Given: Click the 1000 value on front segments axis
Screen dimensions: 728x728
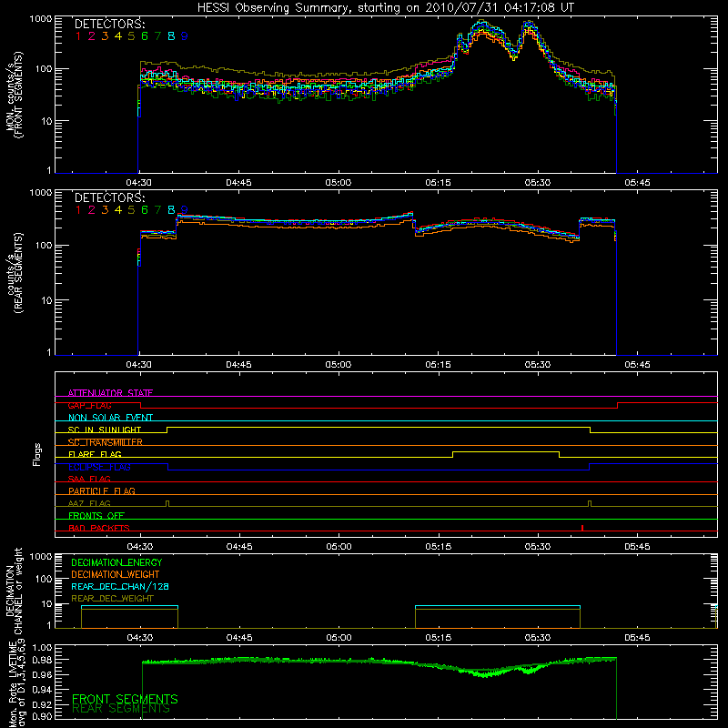Looking at the screenshot, I should [41, 19].
